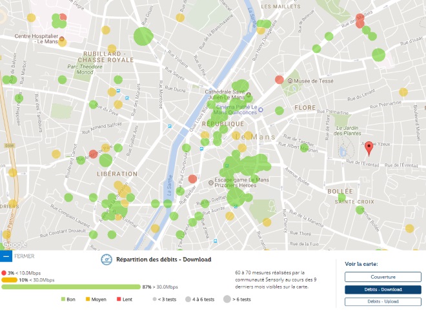
Task: Show the Débits - Upload map
Action: pos(382,301)
